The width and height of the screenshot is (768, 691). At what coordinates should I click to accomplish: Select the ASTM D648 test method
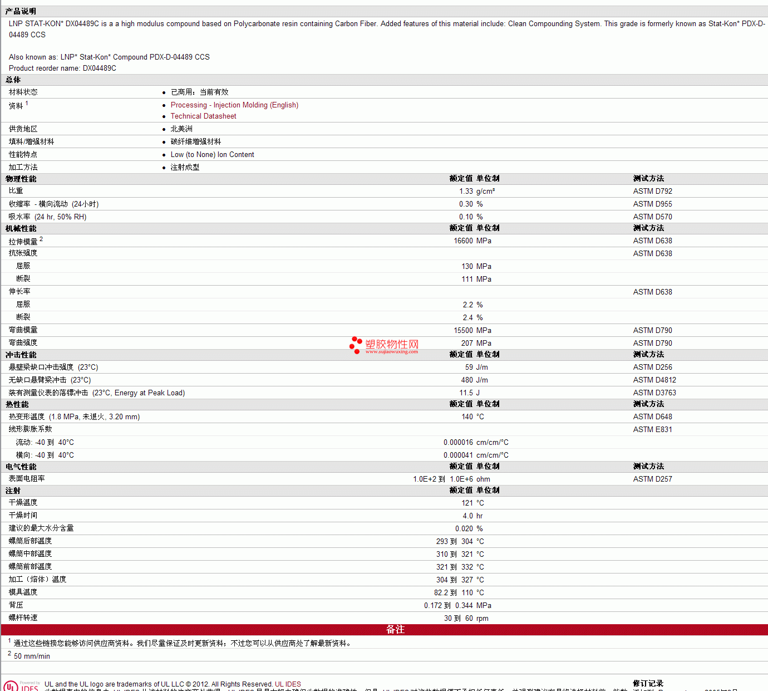pyautogui.click(x=652, y=417)
